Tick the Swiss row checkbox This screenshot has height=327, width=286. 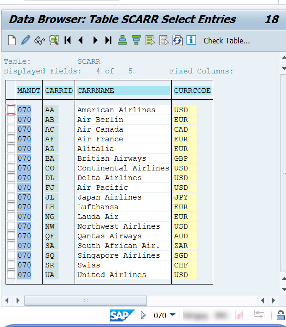[11, 265]
